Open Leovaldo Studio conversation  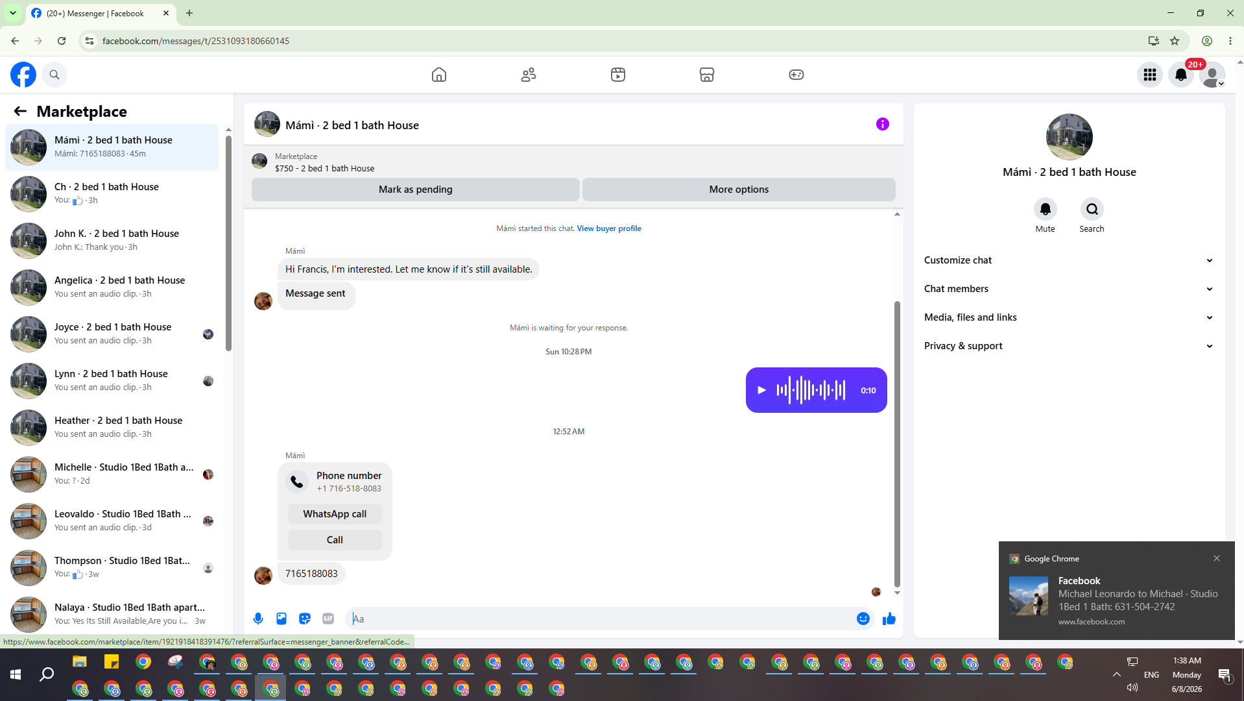pyautogui.click(x=112, y=521)
